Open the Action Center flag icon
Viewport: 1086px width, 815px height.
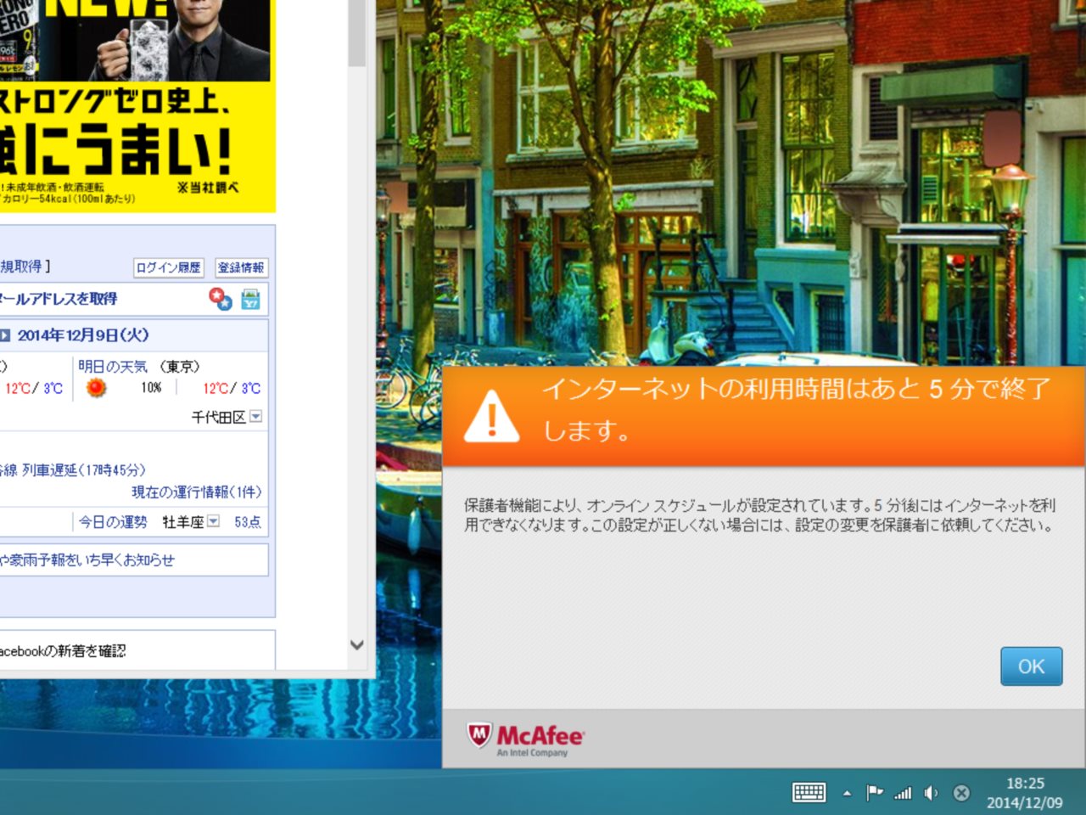click(x=874, y=792)
